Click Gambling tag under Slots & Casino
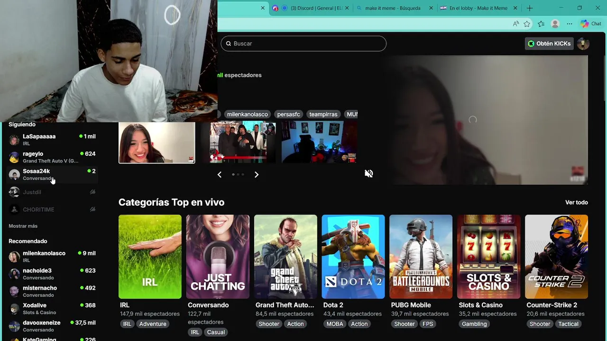 pyautogui.click(x=474, y=324)
